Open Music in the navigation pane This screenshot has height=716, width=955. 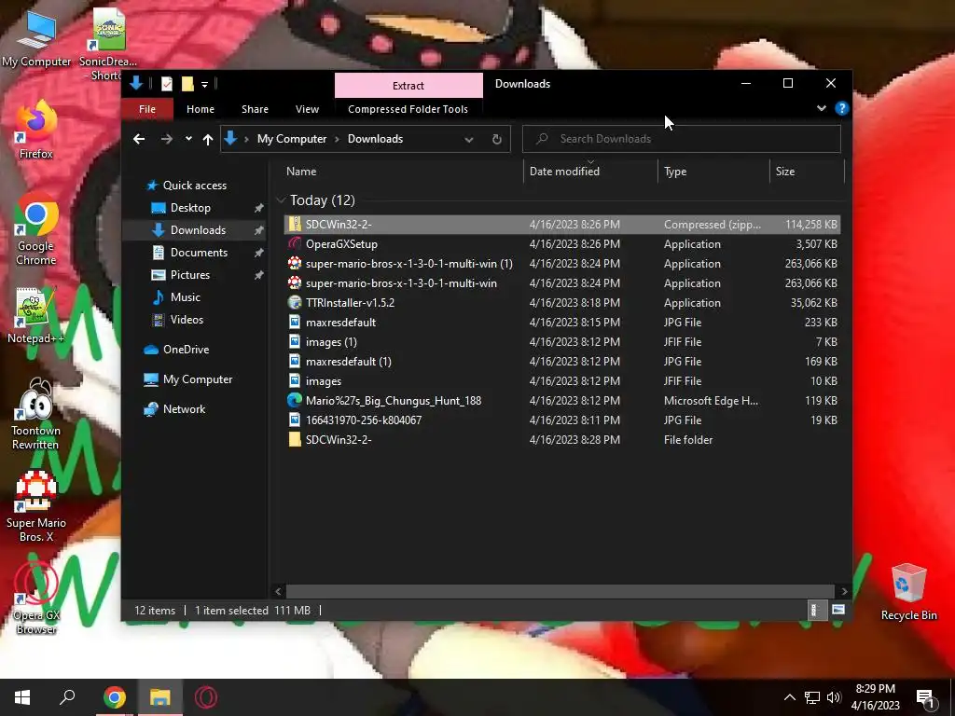point(186,297)
